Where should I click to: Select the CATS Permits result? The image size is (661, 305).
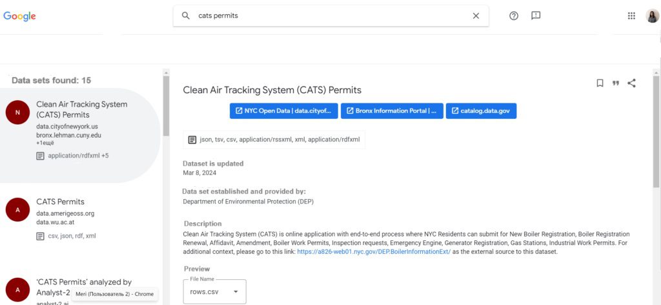pos(60,202)
